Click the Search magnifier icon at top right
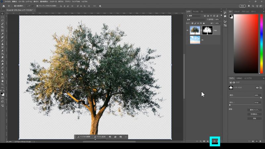The height and width of the screenshot is (149, 265). [x=253, y=6]
